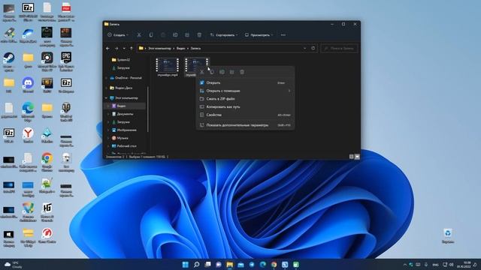Open the World of Tanks desktop shortcut
481x270 pixels.
(x=66, y=112)
